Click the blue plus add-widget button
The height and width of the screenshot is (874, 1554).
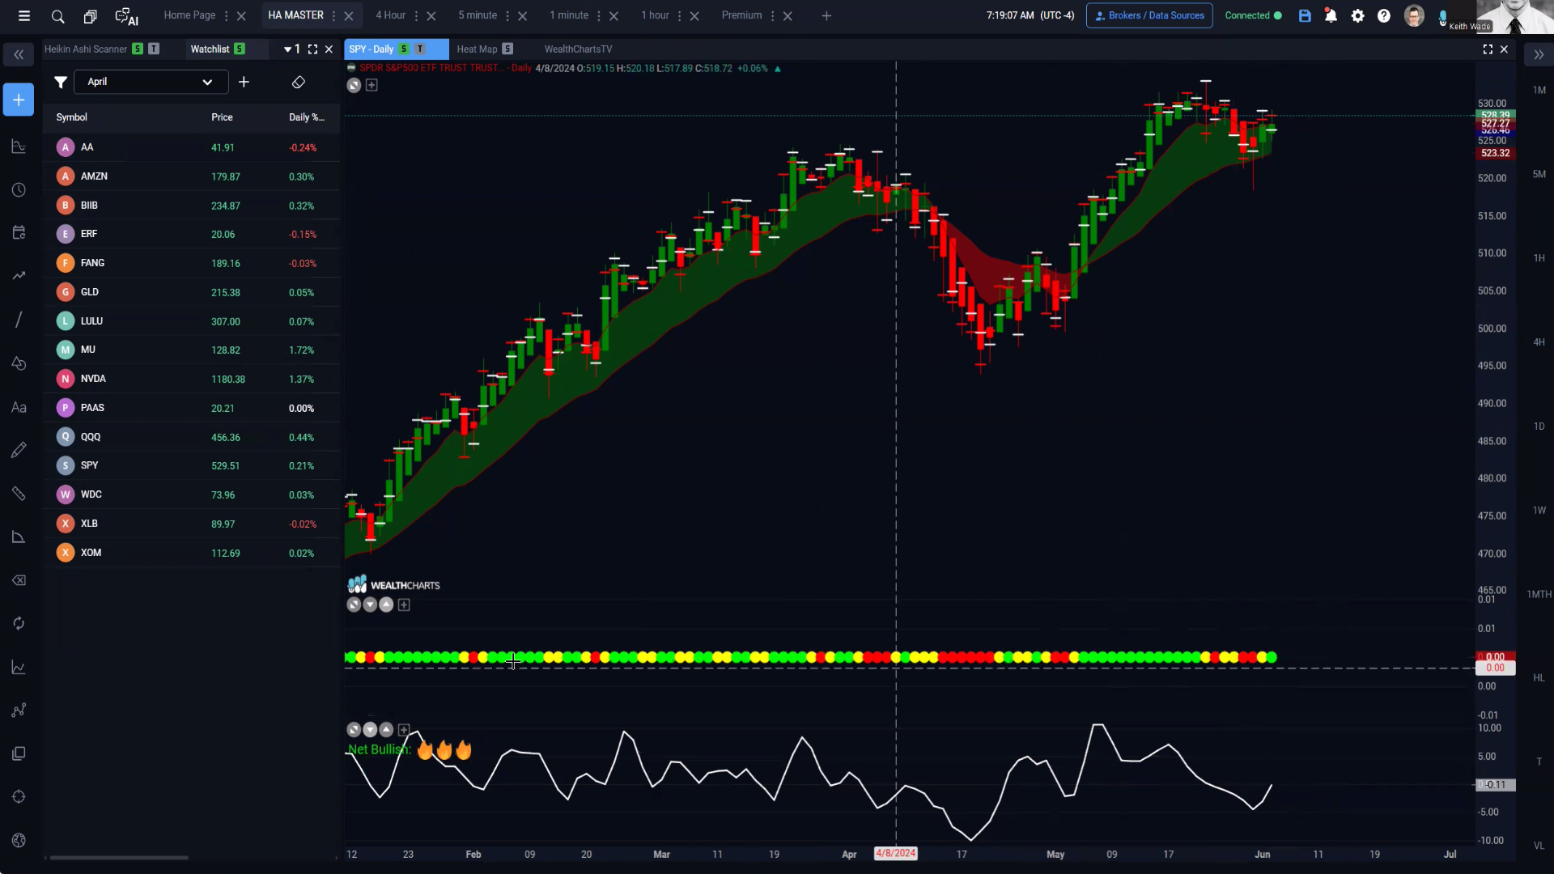pyautogui.click(x=19, y=100)
